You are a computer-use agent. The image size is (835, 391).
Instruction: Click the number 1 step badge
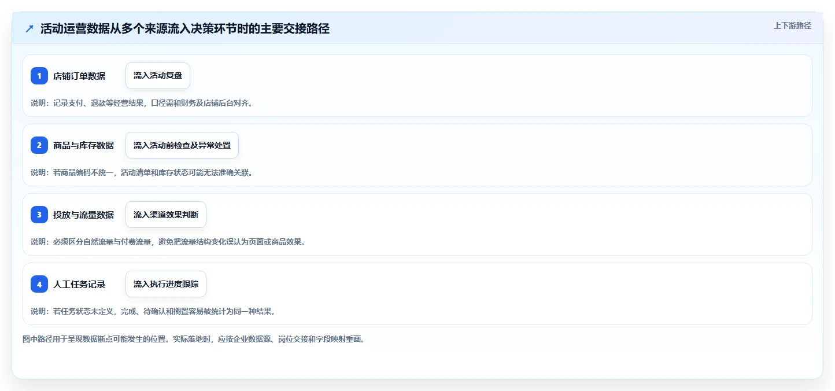[x=39, y=76]
